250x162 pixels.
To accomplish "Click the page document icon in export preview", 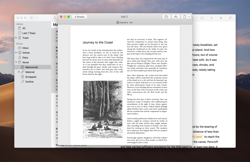I will (184, 17).
